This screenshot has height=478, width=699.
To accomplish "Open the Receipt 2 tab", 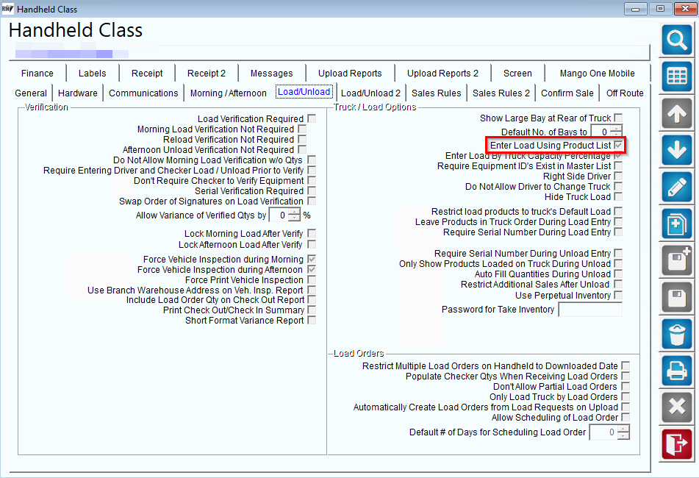I will (207, 73).
